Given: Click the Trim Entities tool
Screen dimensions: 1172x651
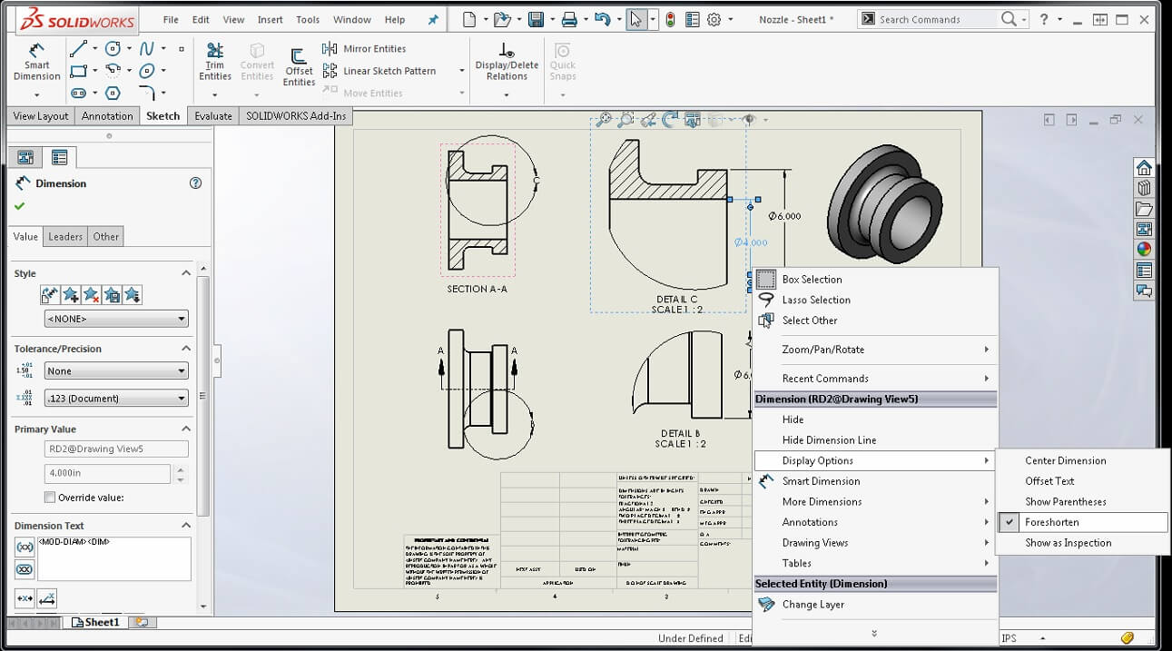Looking at the screenshot, I should click(215, 61).
